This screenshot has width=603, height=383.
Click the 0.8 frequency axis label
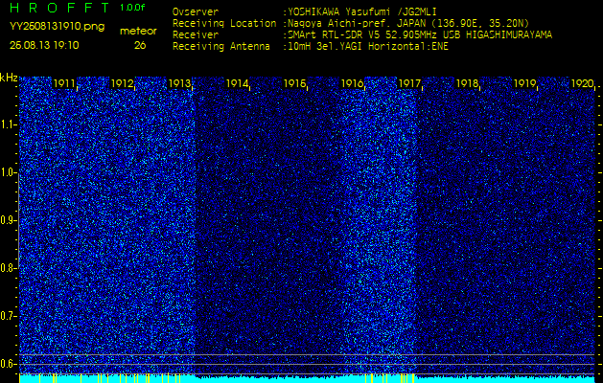point(8,268)
